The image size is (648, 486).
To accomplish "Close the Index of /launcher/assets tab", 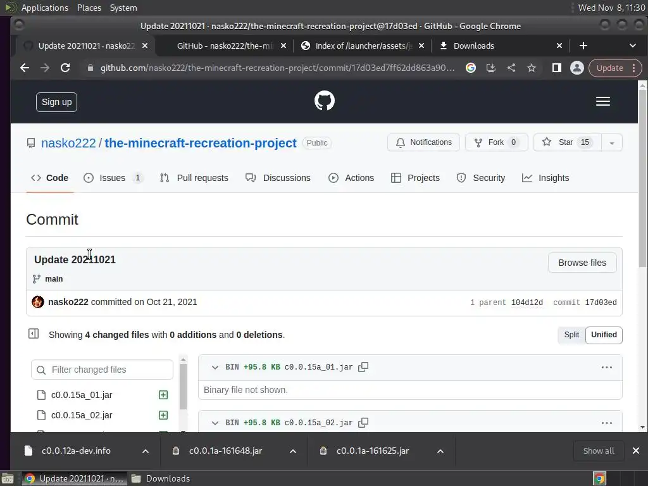I will [421, 46].
